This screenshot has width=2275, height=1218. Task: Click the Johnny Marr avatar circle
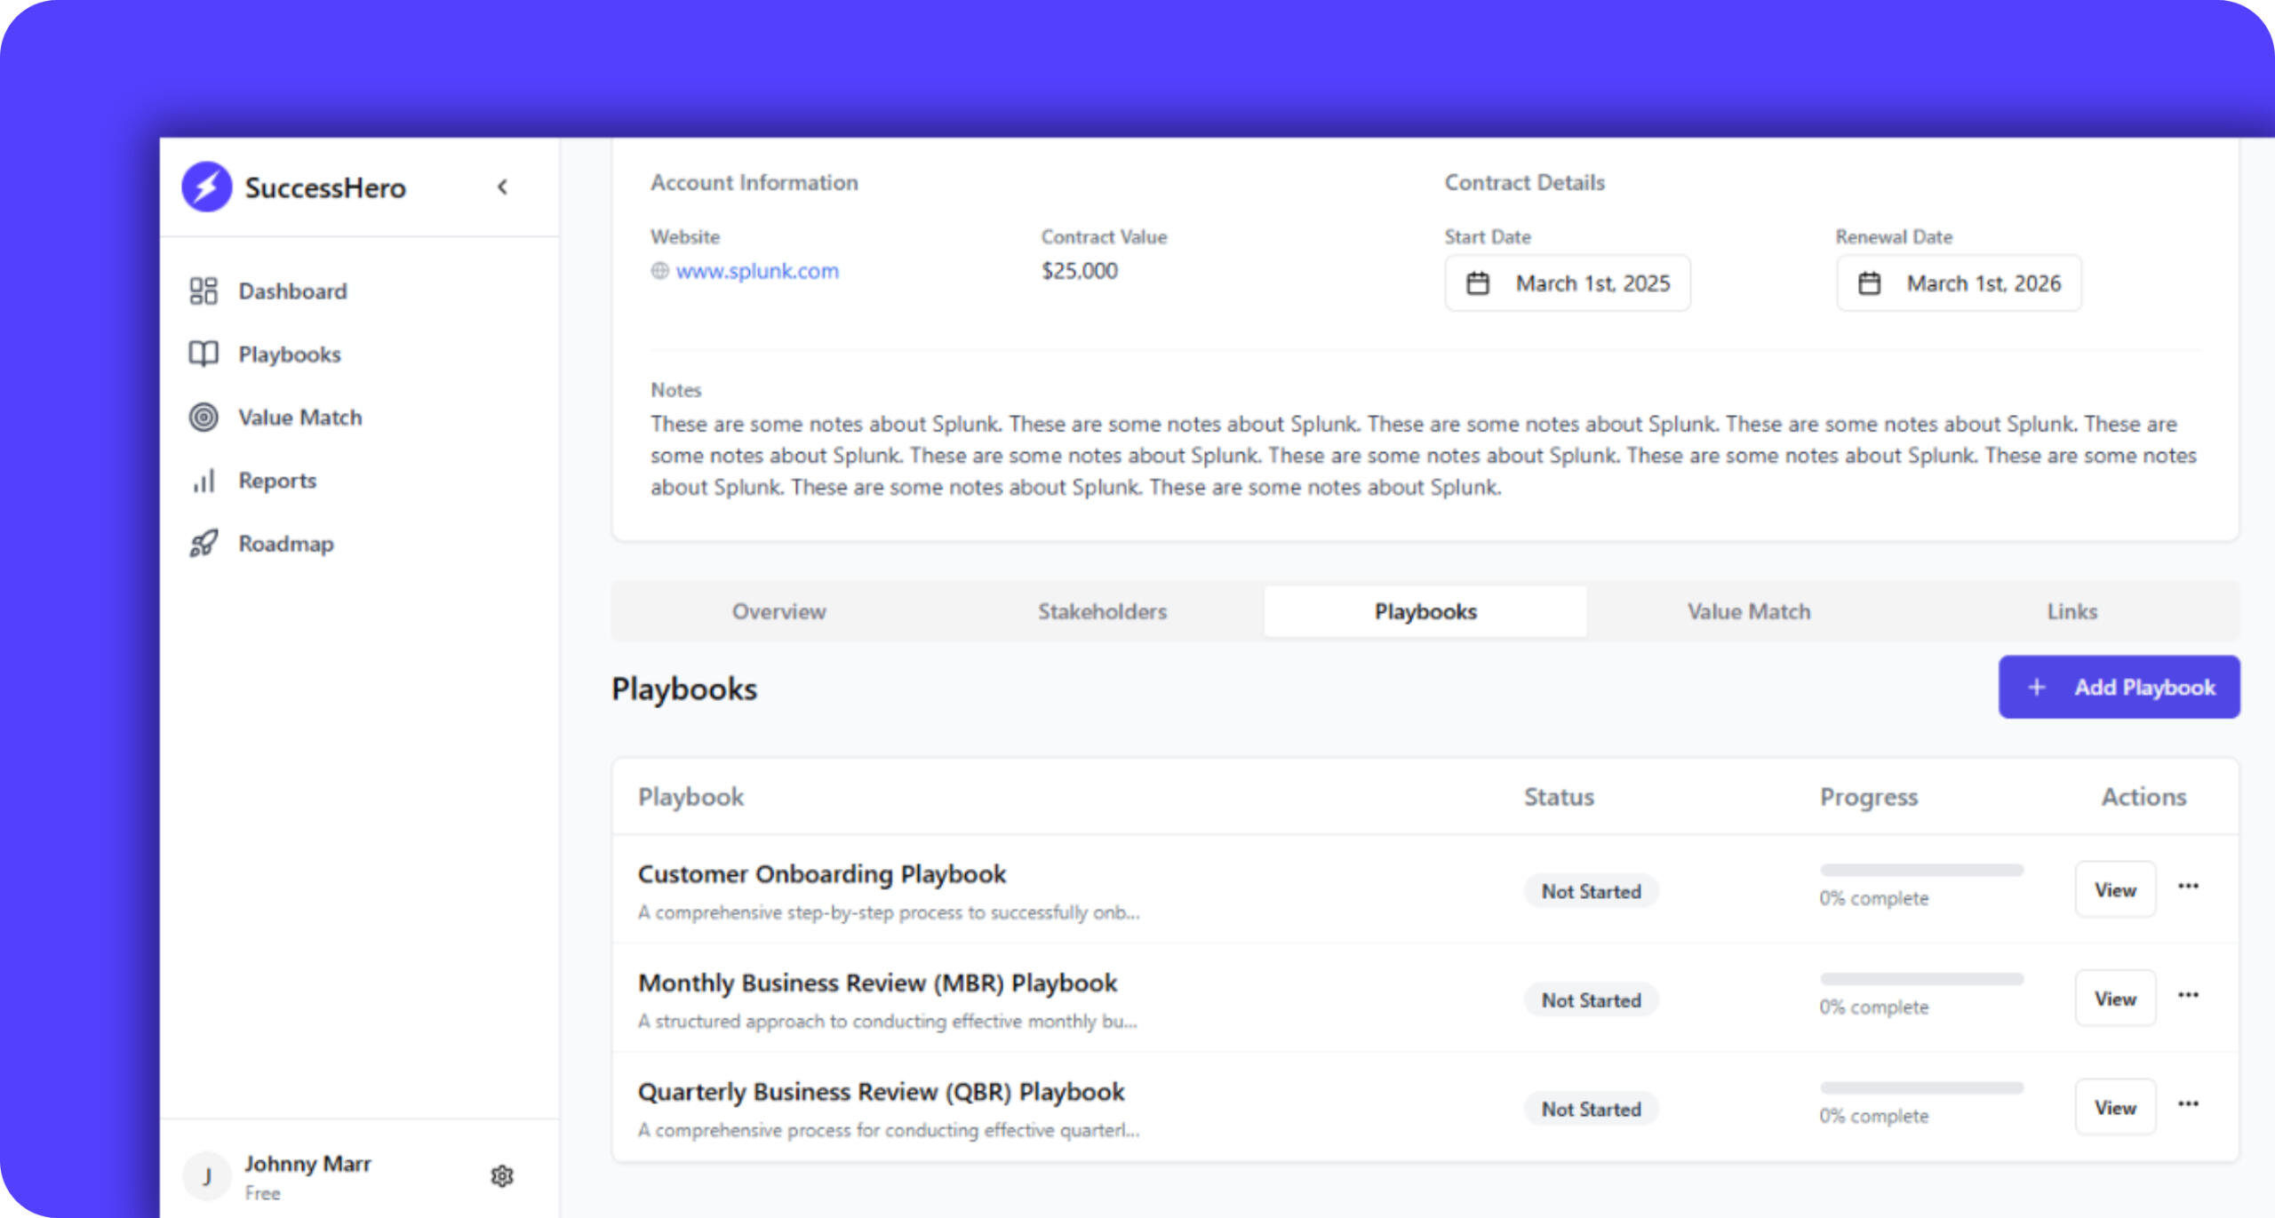click(x=206, y=1176)
